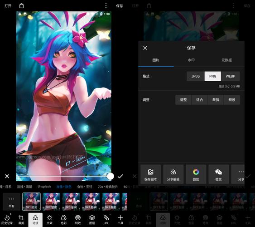Screen dimensions: 255x227
Task: Select the Unsplash filter category
Action: 44,187
